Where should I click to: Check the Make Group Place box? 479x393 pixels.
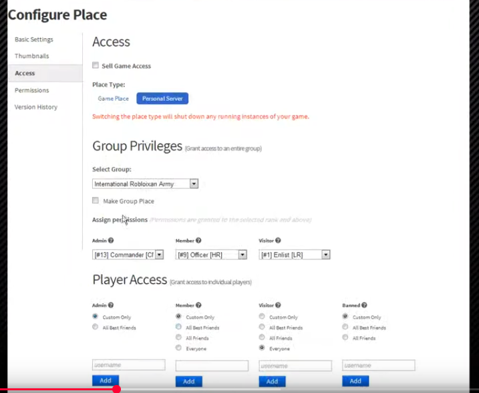point(96,201)
